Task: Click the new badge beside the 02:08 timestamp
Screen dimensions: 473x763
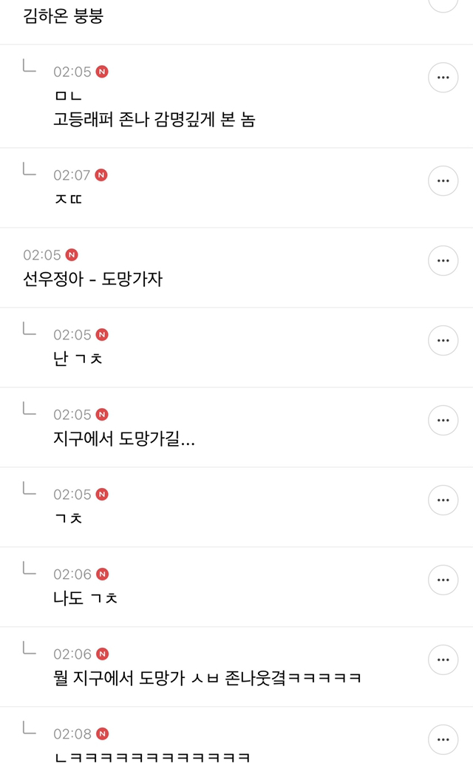Action: 102,734
